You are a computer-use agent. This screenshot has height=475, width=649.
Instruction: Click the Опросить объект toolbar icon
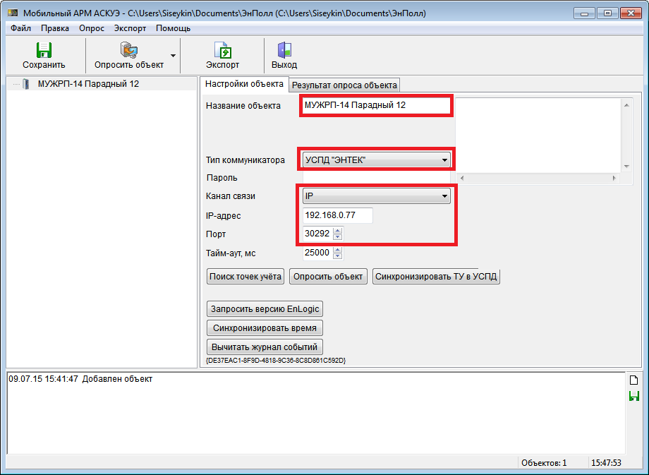(x=128, y=50)
